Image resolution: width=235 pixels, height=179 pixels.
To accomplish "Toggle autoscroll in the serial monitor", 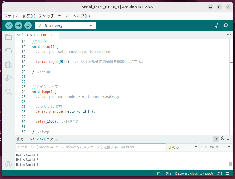I will 216,139.
